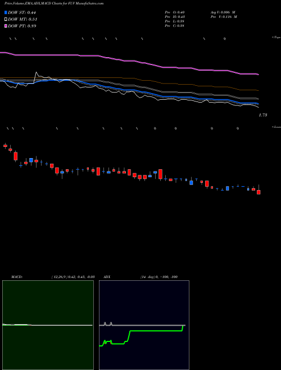Click the "Pre C: 0.38" close value
281x370 pixels.
(x=175, y=26)
